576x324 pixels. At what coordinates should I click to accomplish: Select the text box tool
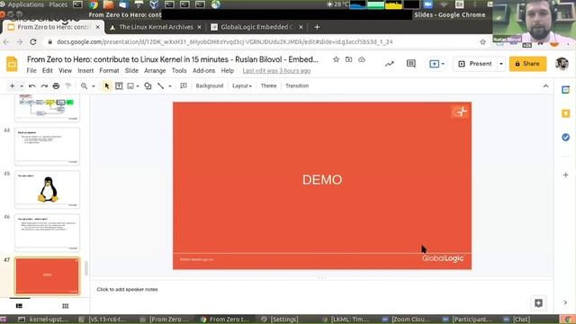pos(119,86)
